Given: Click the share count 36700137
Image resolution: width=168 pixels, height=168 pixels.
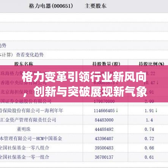Looking at the screenshot, I should pos(104,157).
